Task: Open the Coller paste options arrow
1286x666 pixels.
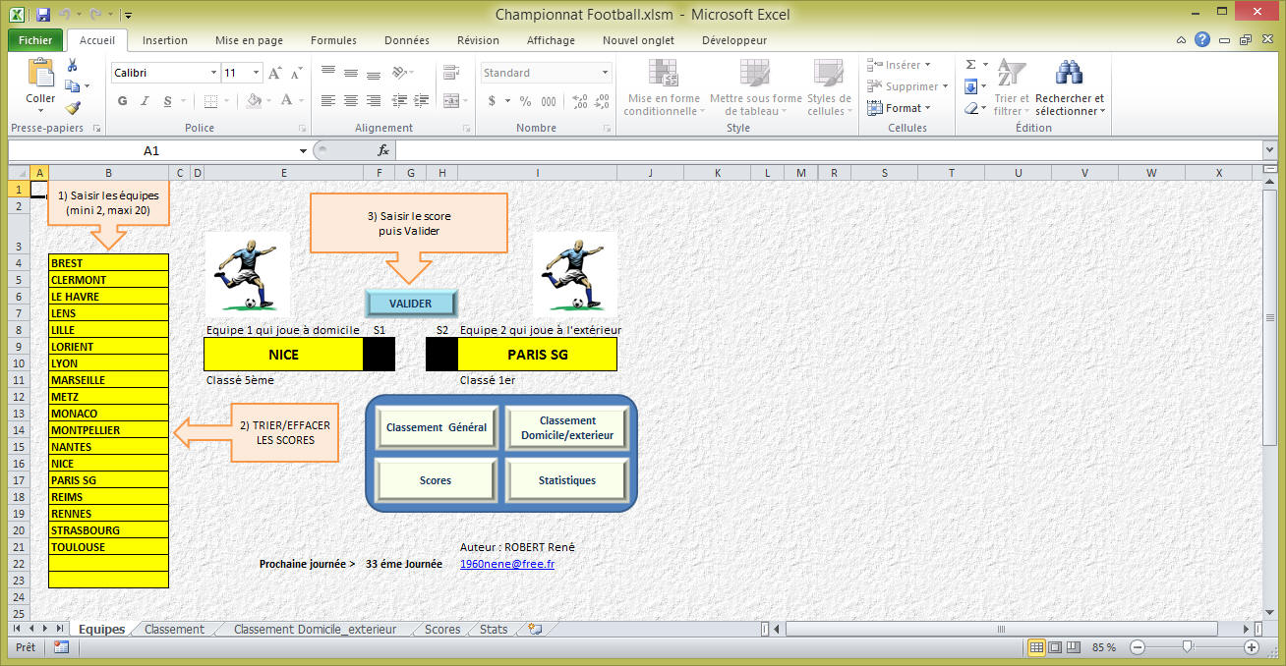Action: coord(40,110)
